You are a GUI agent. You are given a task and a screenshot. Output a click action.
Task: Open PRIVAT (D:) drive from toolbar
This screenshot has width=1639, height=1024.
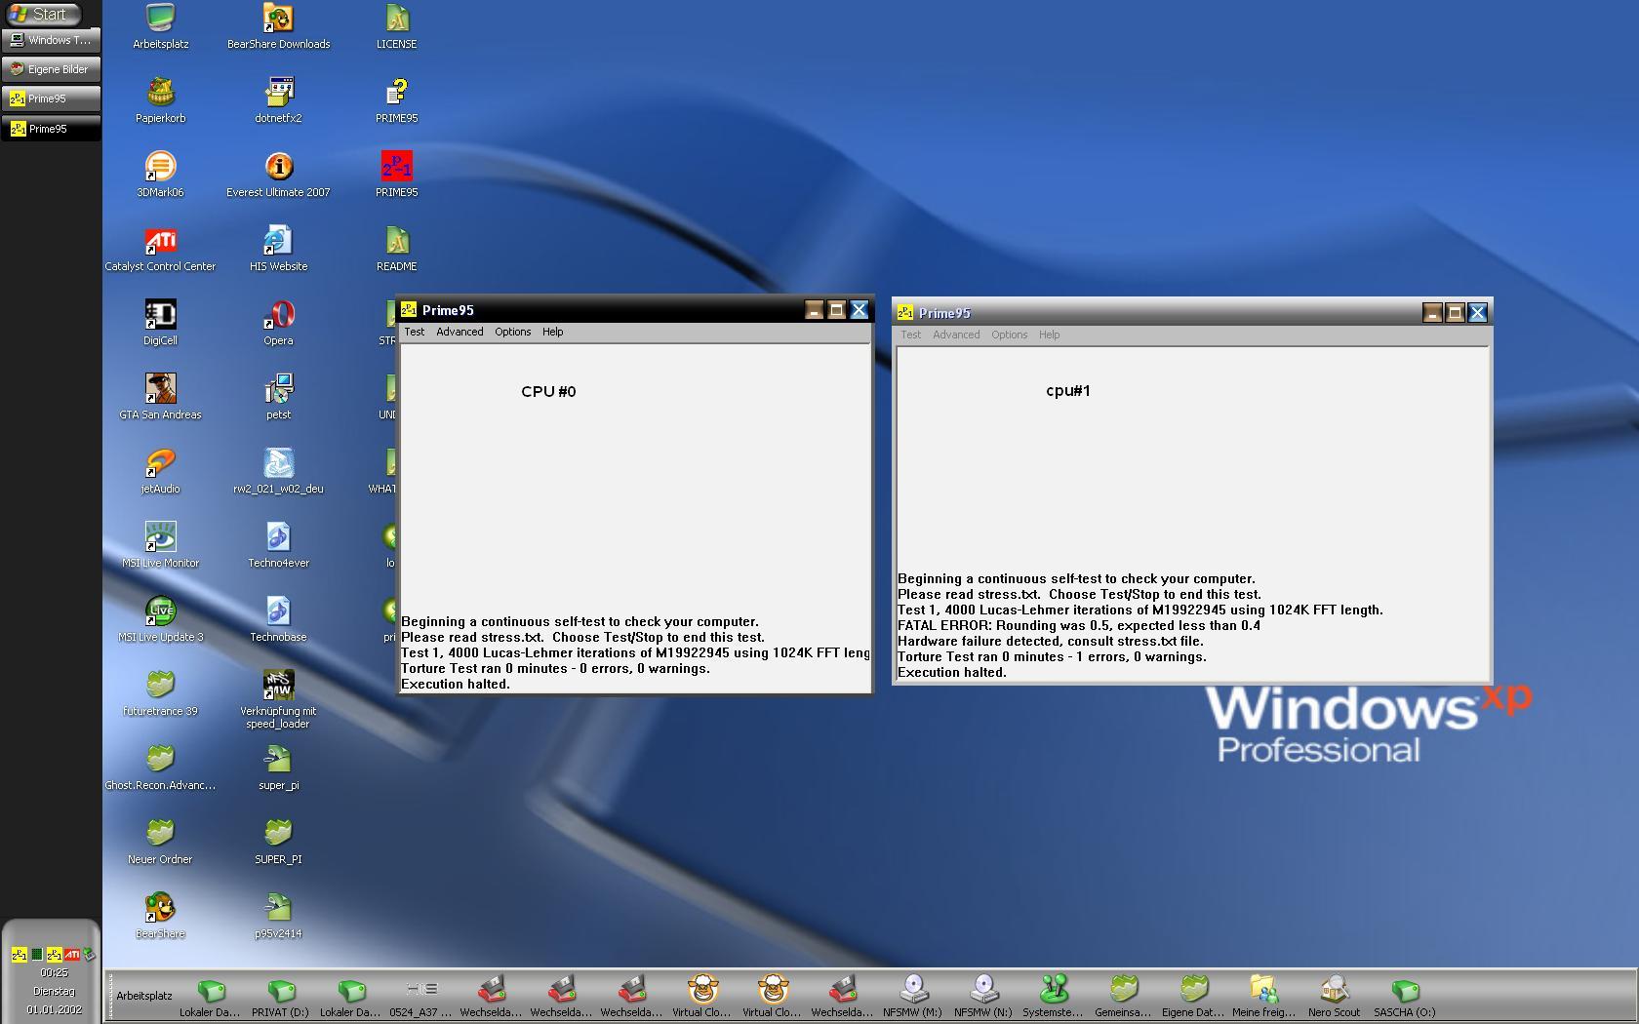click(280, 998)
